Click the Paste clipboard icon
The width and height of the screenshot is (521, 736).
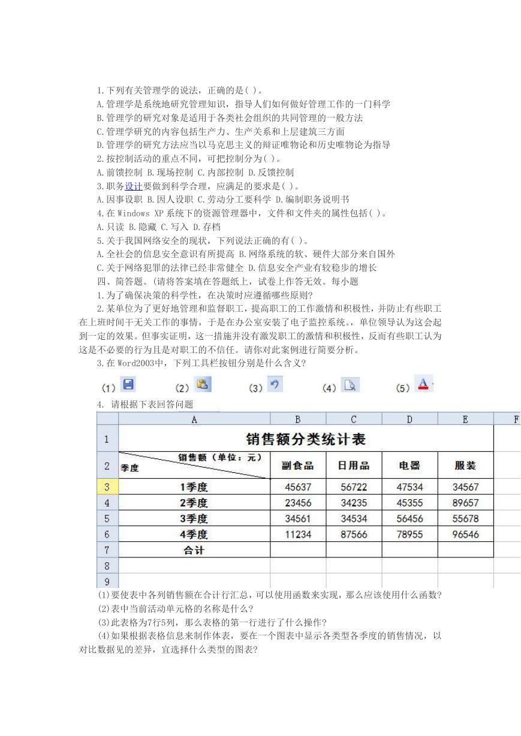pyautogui.click(x=203, y=384)
